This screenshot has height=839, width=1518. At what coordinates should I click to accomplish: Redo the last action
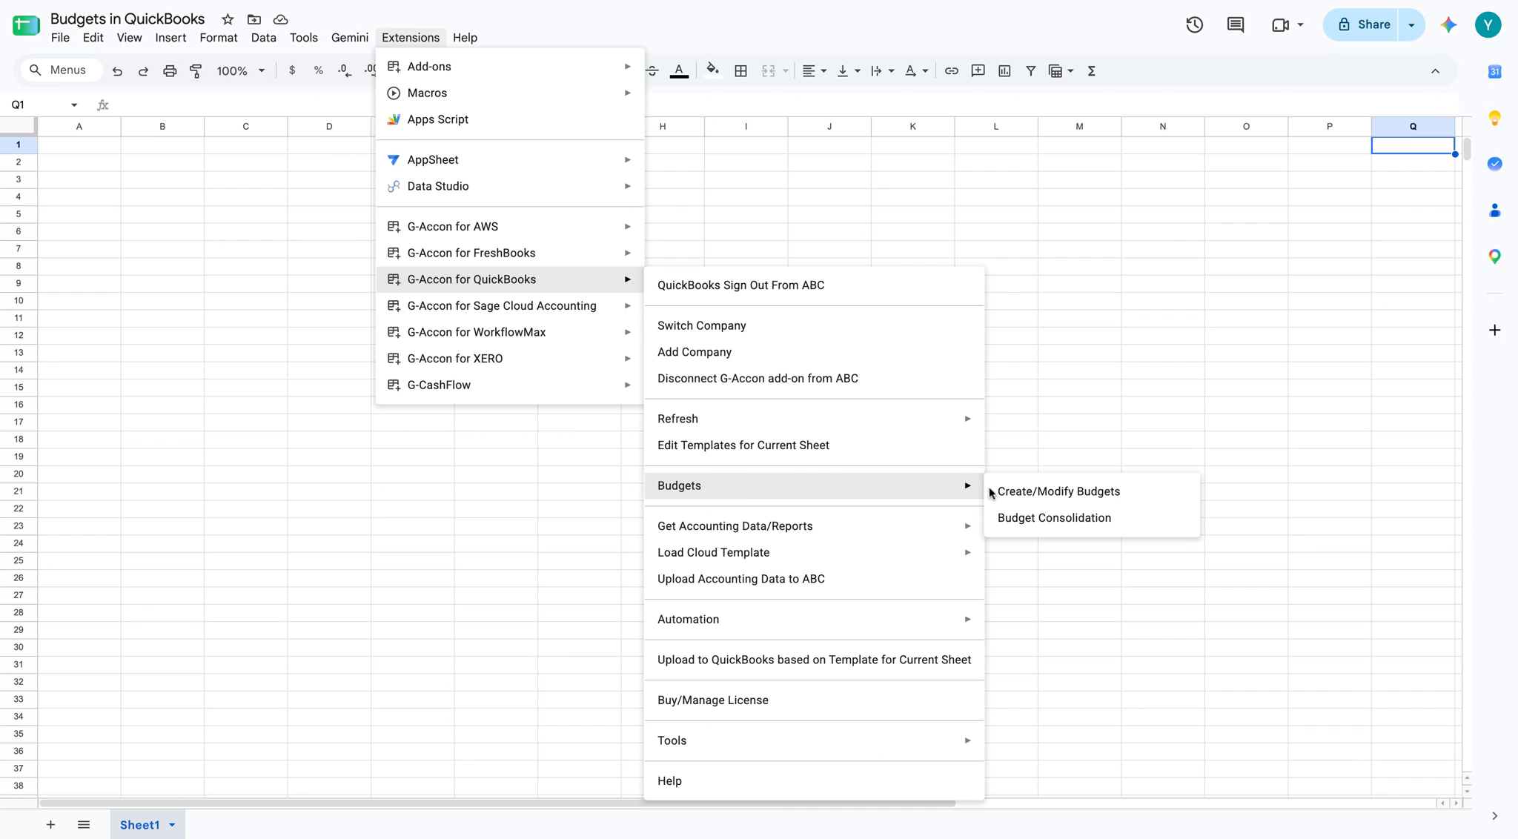[143, 71]
